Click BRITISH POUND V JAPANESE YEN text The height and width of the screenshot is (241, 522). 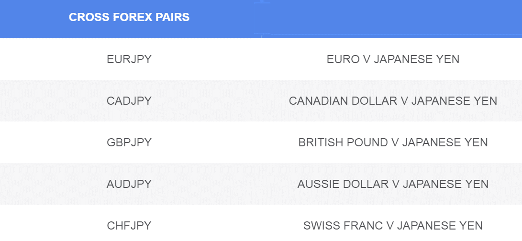click(x=393, y=142)
